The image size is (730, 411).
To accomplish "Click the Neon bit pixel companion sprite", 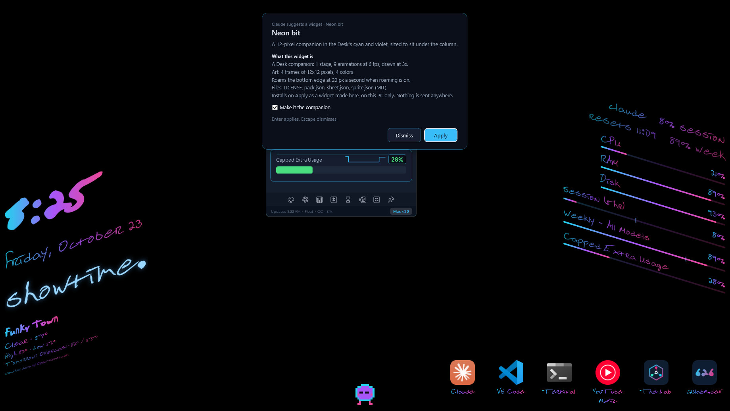I will click(x=365, y=394).
